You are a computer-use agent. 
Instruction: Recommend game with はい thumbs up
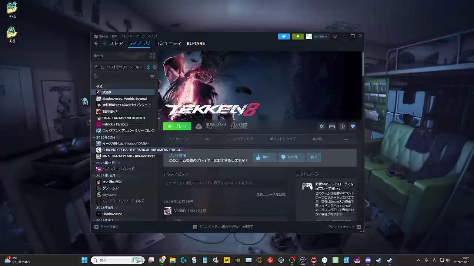click(x=264, y=157)
